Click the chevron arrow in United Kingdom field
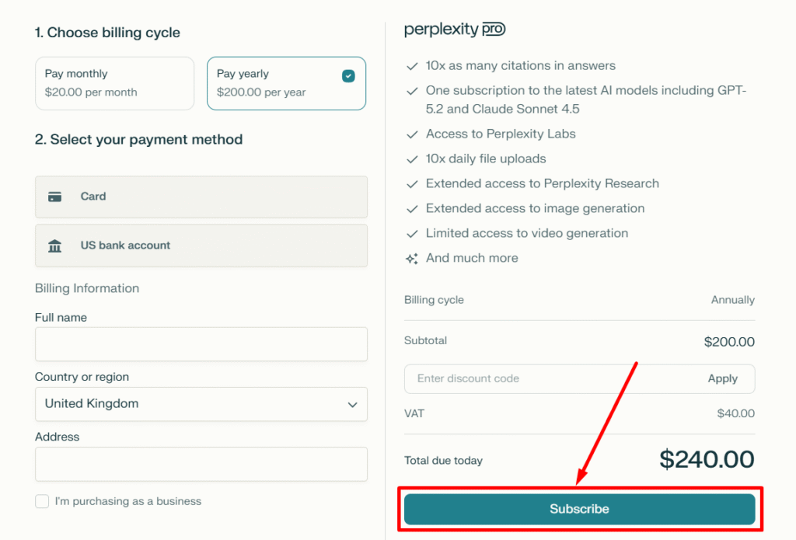Screen dimensions: 796x540 [x=352, y=405]
